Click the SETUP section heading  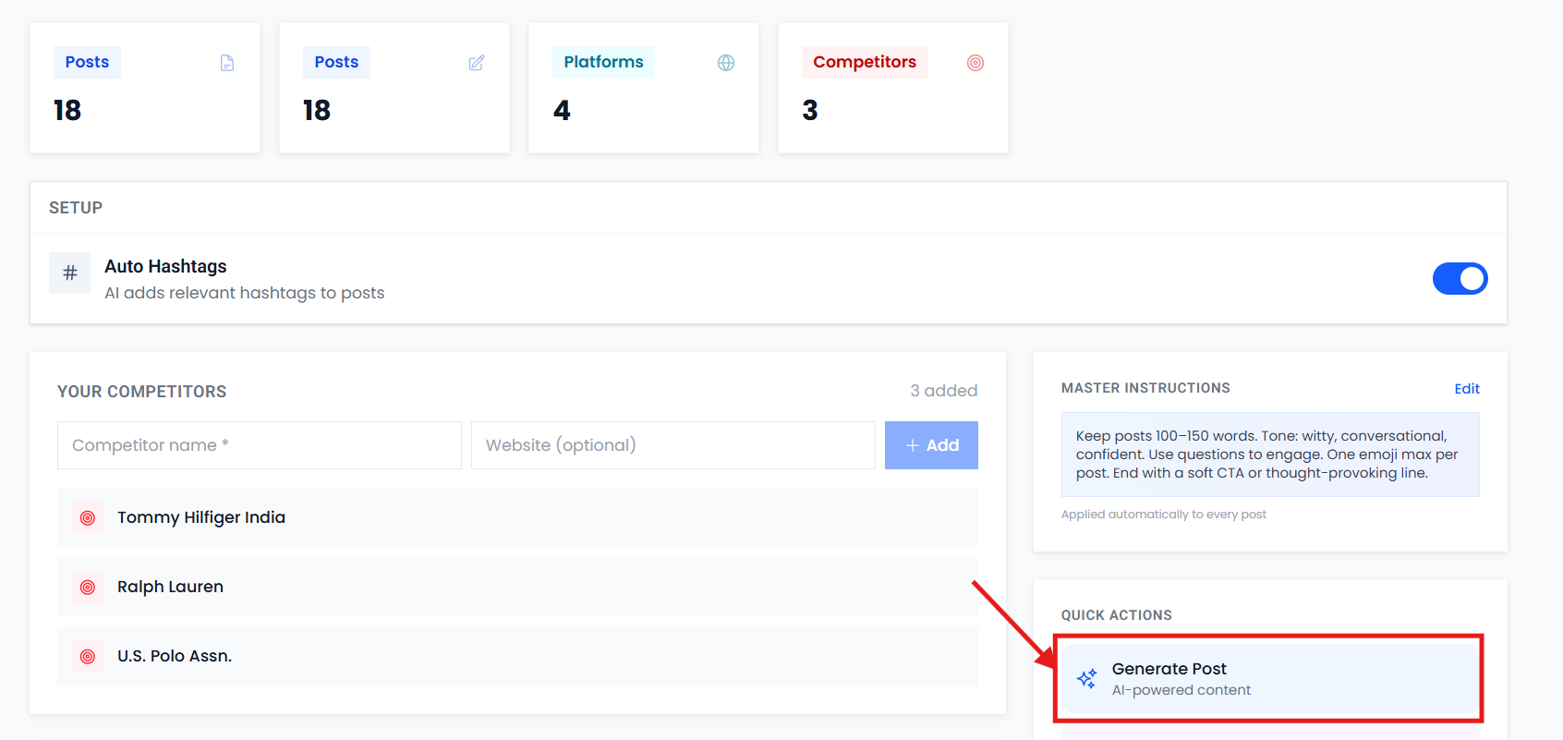pyautogui.click(x=76, y=208)
